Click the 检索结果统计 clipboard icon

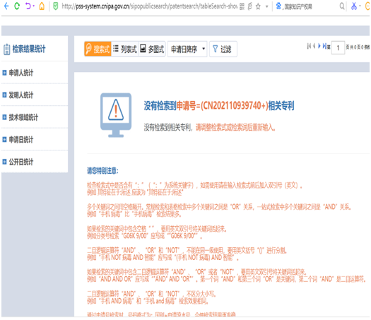pyautogui.click(x=6, y=49)
